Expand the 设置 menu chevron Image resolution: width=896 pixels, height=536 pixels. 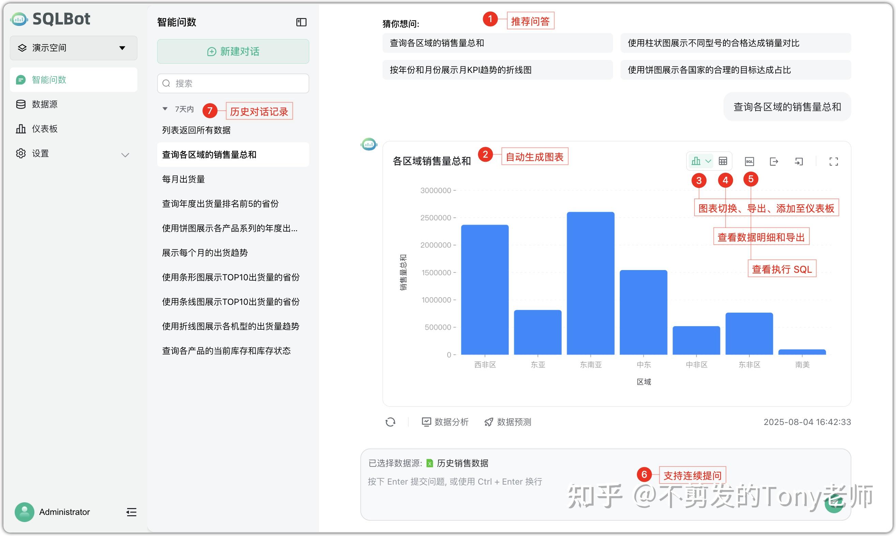click(125, 155)
